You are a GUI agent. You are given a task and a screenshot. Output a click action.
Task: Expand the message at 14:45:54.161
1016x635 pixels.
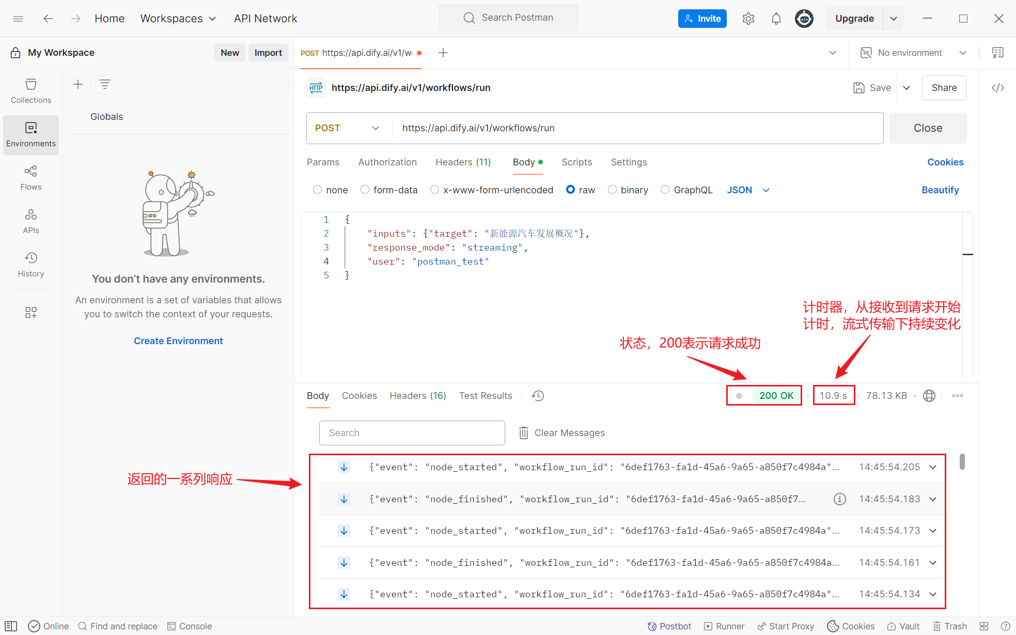pyautogui.click(x=933, y=563)
